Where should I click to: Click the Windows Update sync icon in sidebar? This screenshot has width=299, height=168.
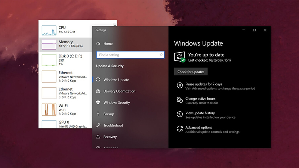coord(98,80)
